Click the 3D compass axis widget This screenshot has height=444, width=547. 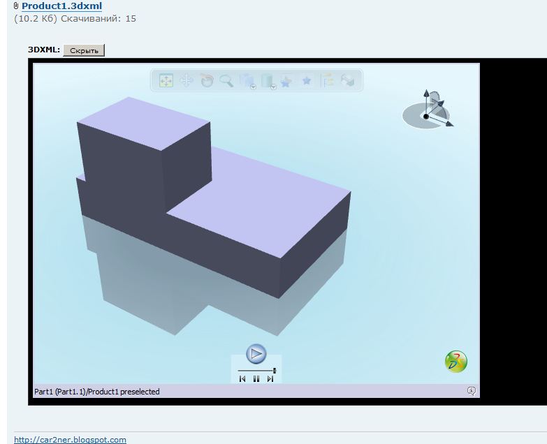tap(428, 110)
